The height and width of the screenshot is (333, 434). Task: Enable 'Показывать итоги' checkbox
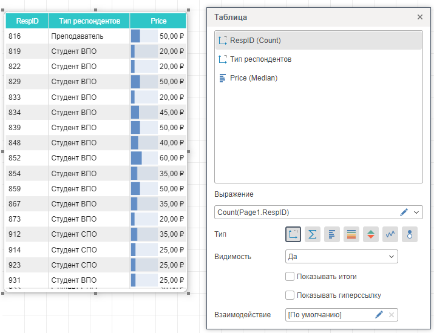pyautogui.click(x=290, y=277)
